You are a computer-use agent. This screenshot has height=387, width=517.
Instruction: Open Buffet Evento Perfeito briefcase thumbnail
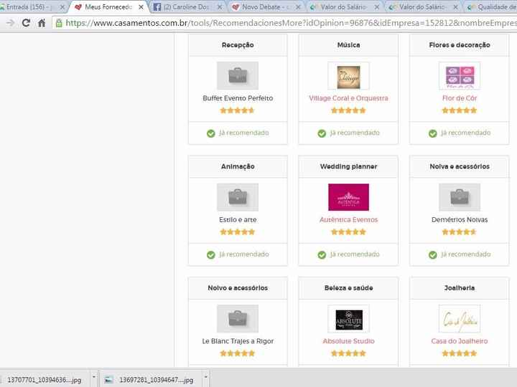(238, 76)
